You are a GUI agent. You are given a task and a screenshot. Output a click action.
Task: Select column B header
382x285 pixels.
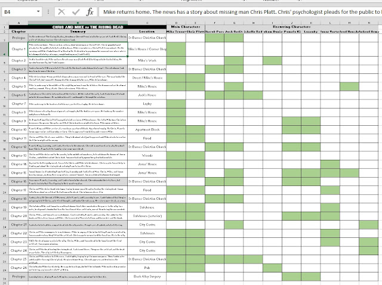pos(78,23)
